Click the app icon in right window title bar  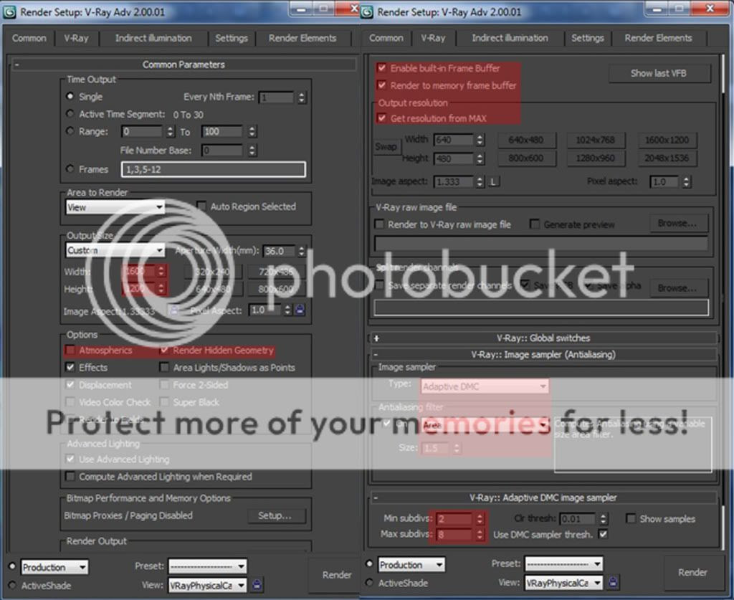(367, 11)
